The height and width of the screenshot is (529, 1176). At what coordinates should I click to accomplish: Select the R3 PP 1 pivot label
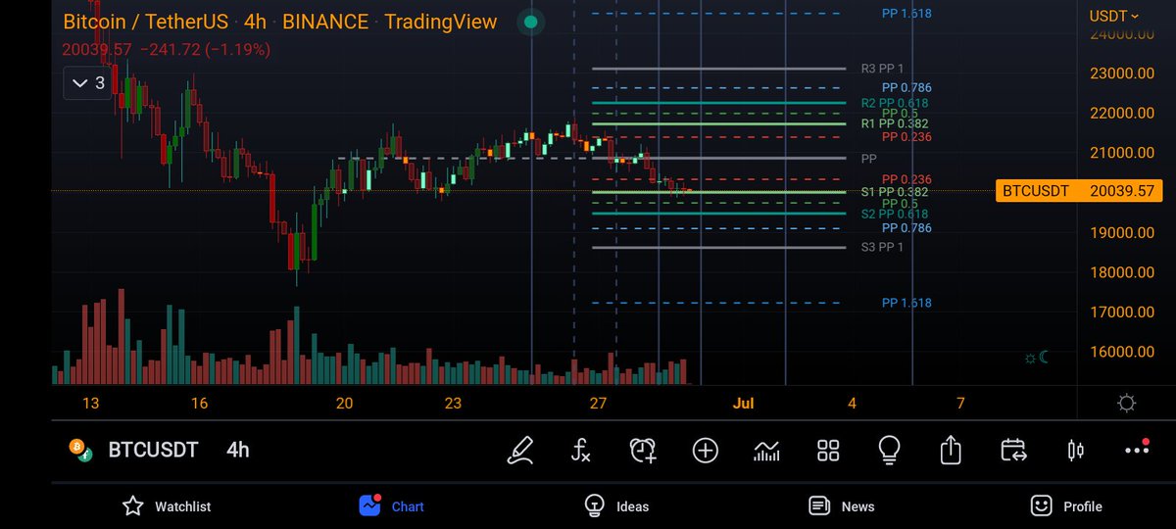pos(882,70)
